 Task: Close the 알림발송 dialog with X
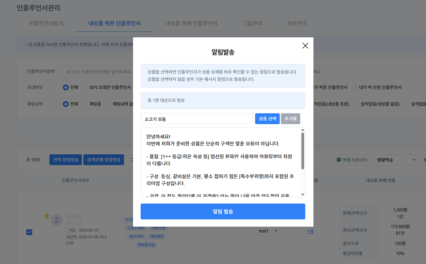[x=305, y=46]
